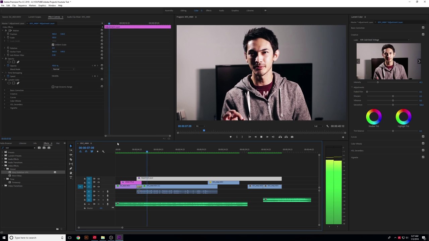The image size is (429, 241).
Task: Select the Track Select Forward tool
Action: click(71, 150)
